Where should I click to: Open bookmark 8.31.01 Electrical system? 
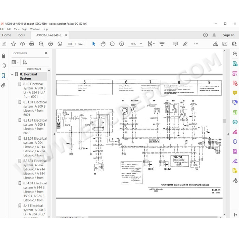35,108
